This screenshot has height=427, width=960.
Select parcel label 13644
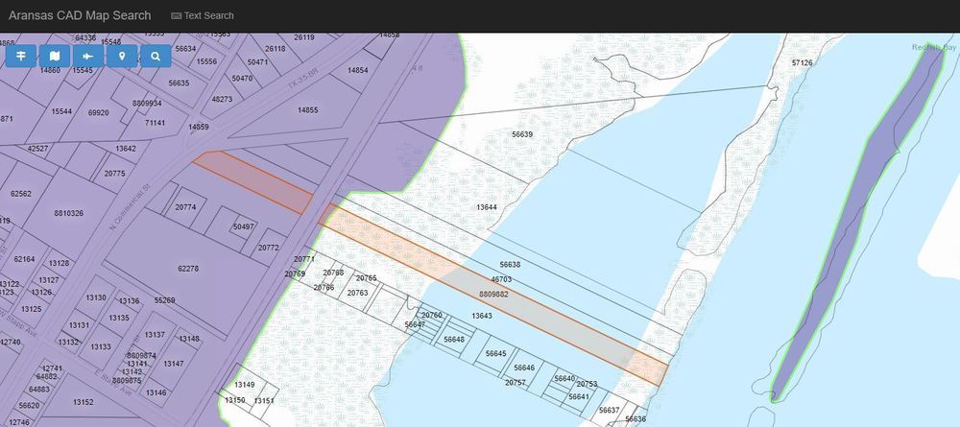[x=487, y=207]
